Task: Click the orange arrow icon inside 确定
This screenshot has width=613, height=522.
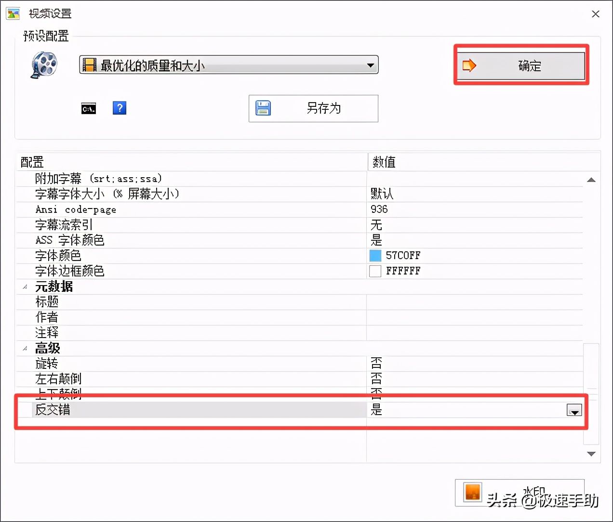Action: pyautogui.click(x=468, y=65)
